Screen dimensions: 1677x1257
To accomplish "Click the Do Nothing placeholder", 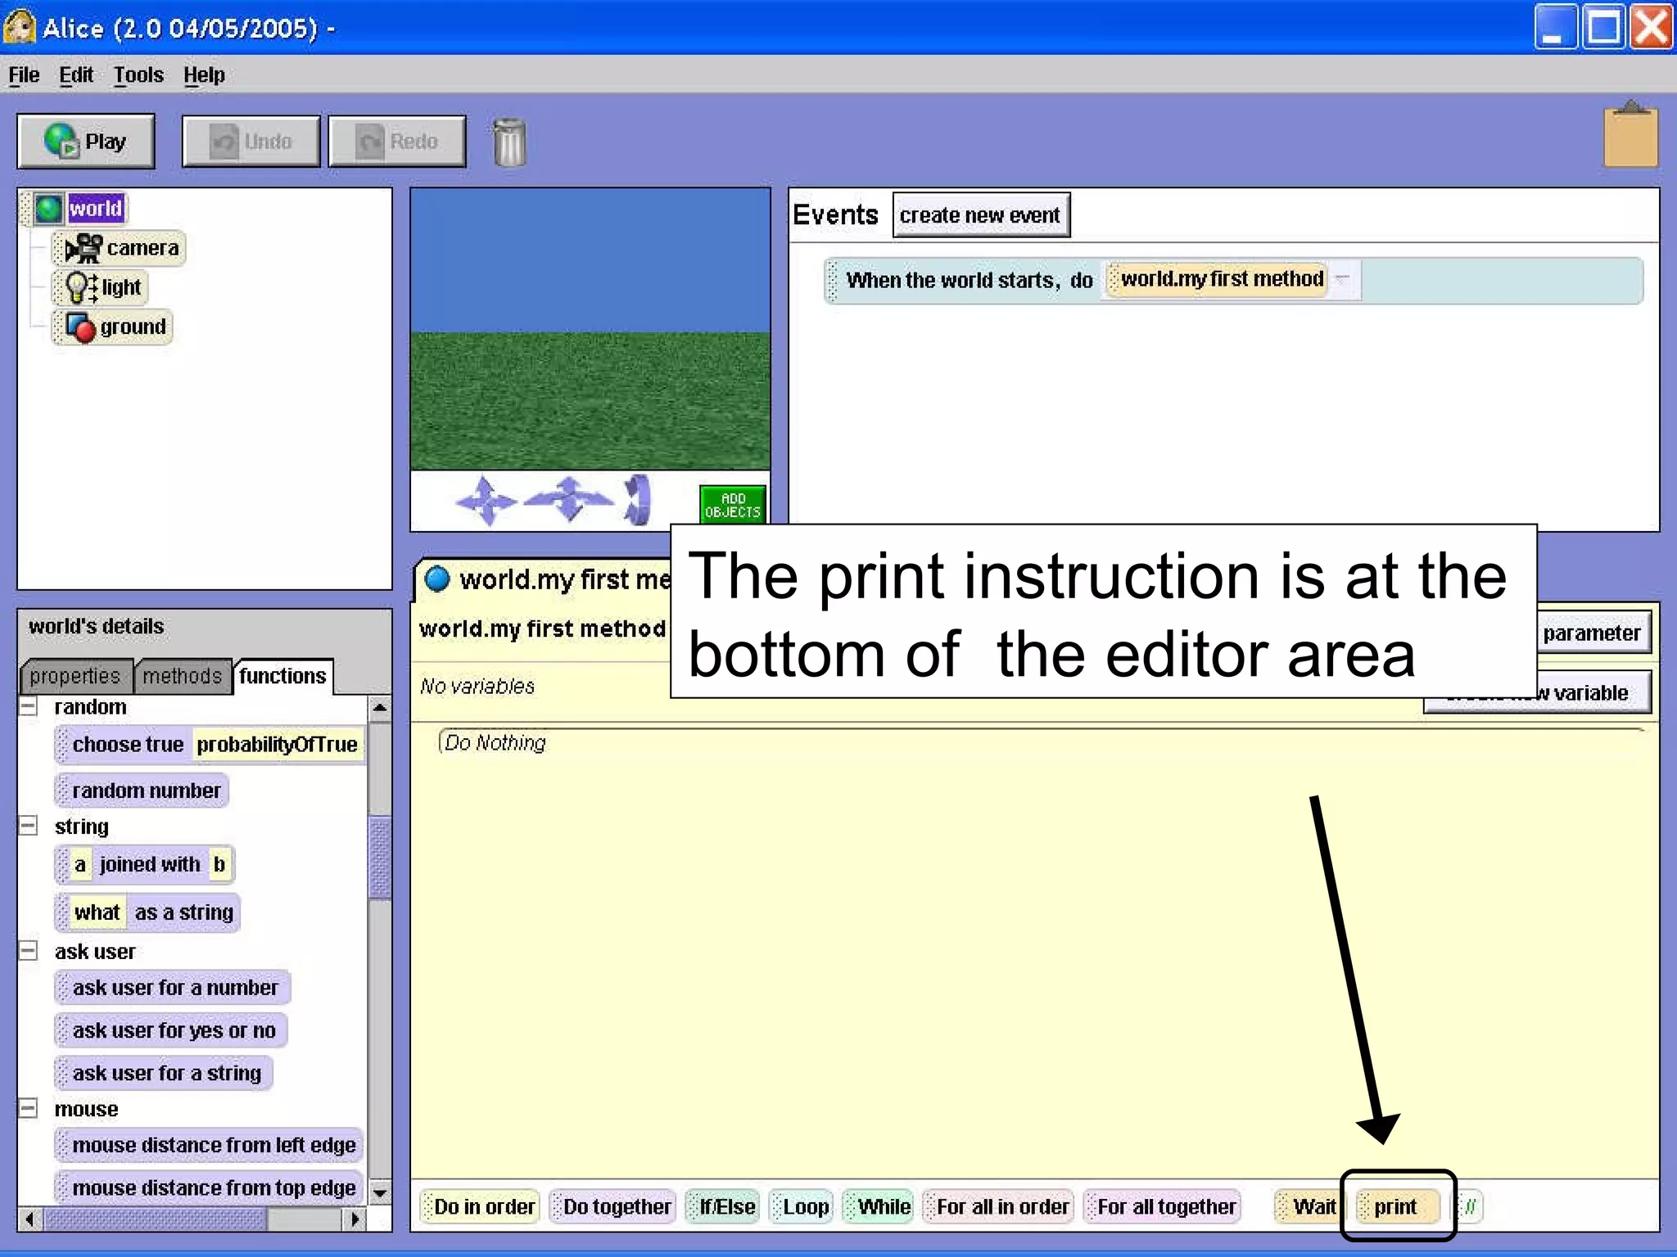I will click(495, 743).
